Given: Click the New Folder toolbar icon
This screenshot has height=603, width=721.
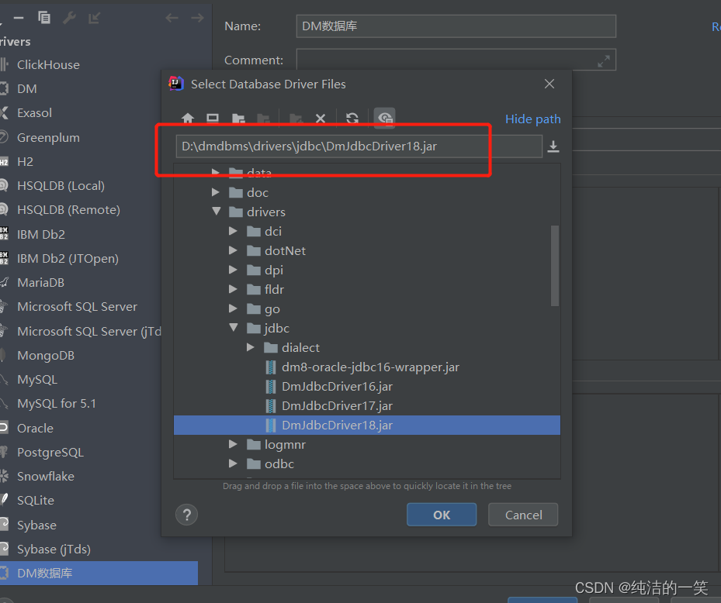Looking at the screenshot, I should (x=296, y=119).
